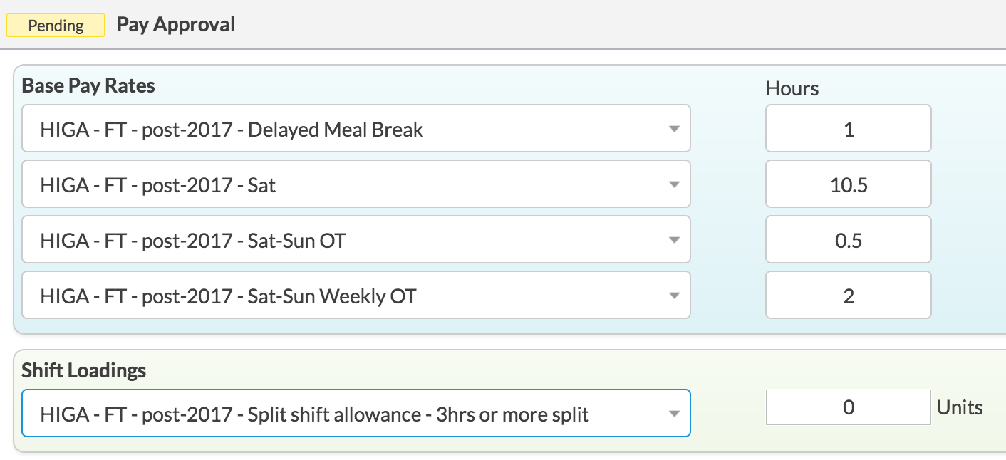
Task: Click the yellow Pending status badge
Action: point(56,26)
